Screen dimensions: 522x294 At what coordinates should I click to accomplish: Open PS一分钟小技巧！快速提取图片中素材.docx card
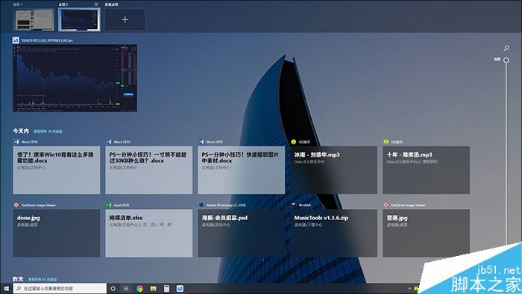click(241, 170)
